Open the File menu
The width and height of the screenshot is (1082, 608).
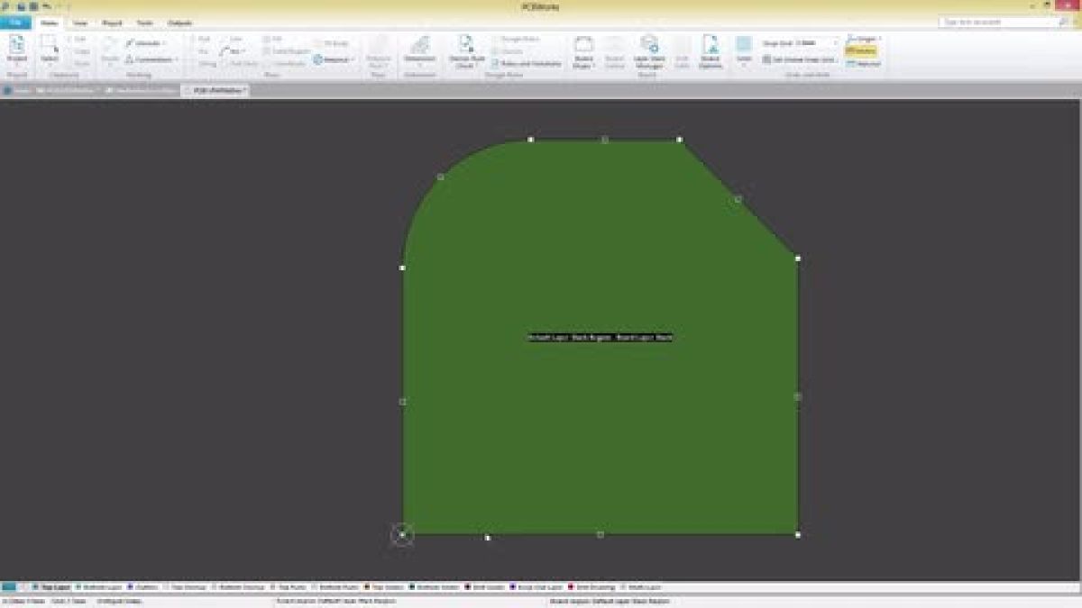15,23
